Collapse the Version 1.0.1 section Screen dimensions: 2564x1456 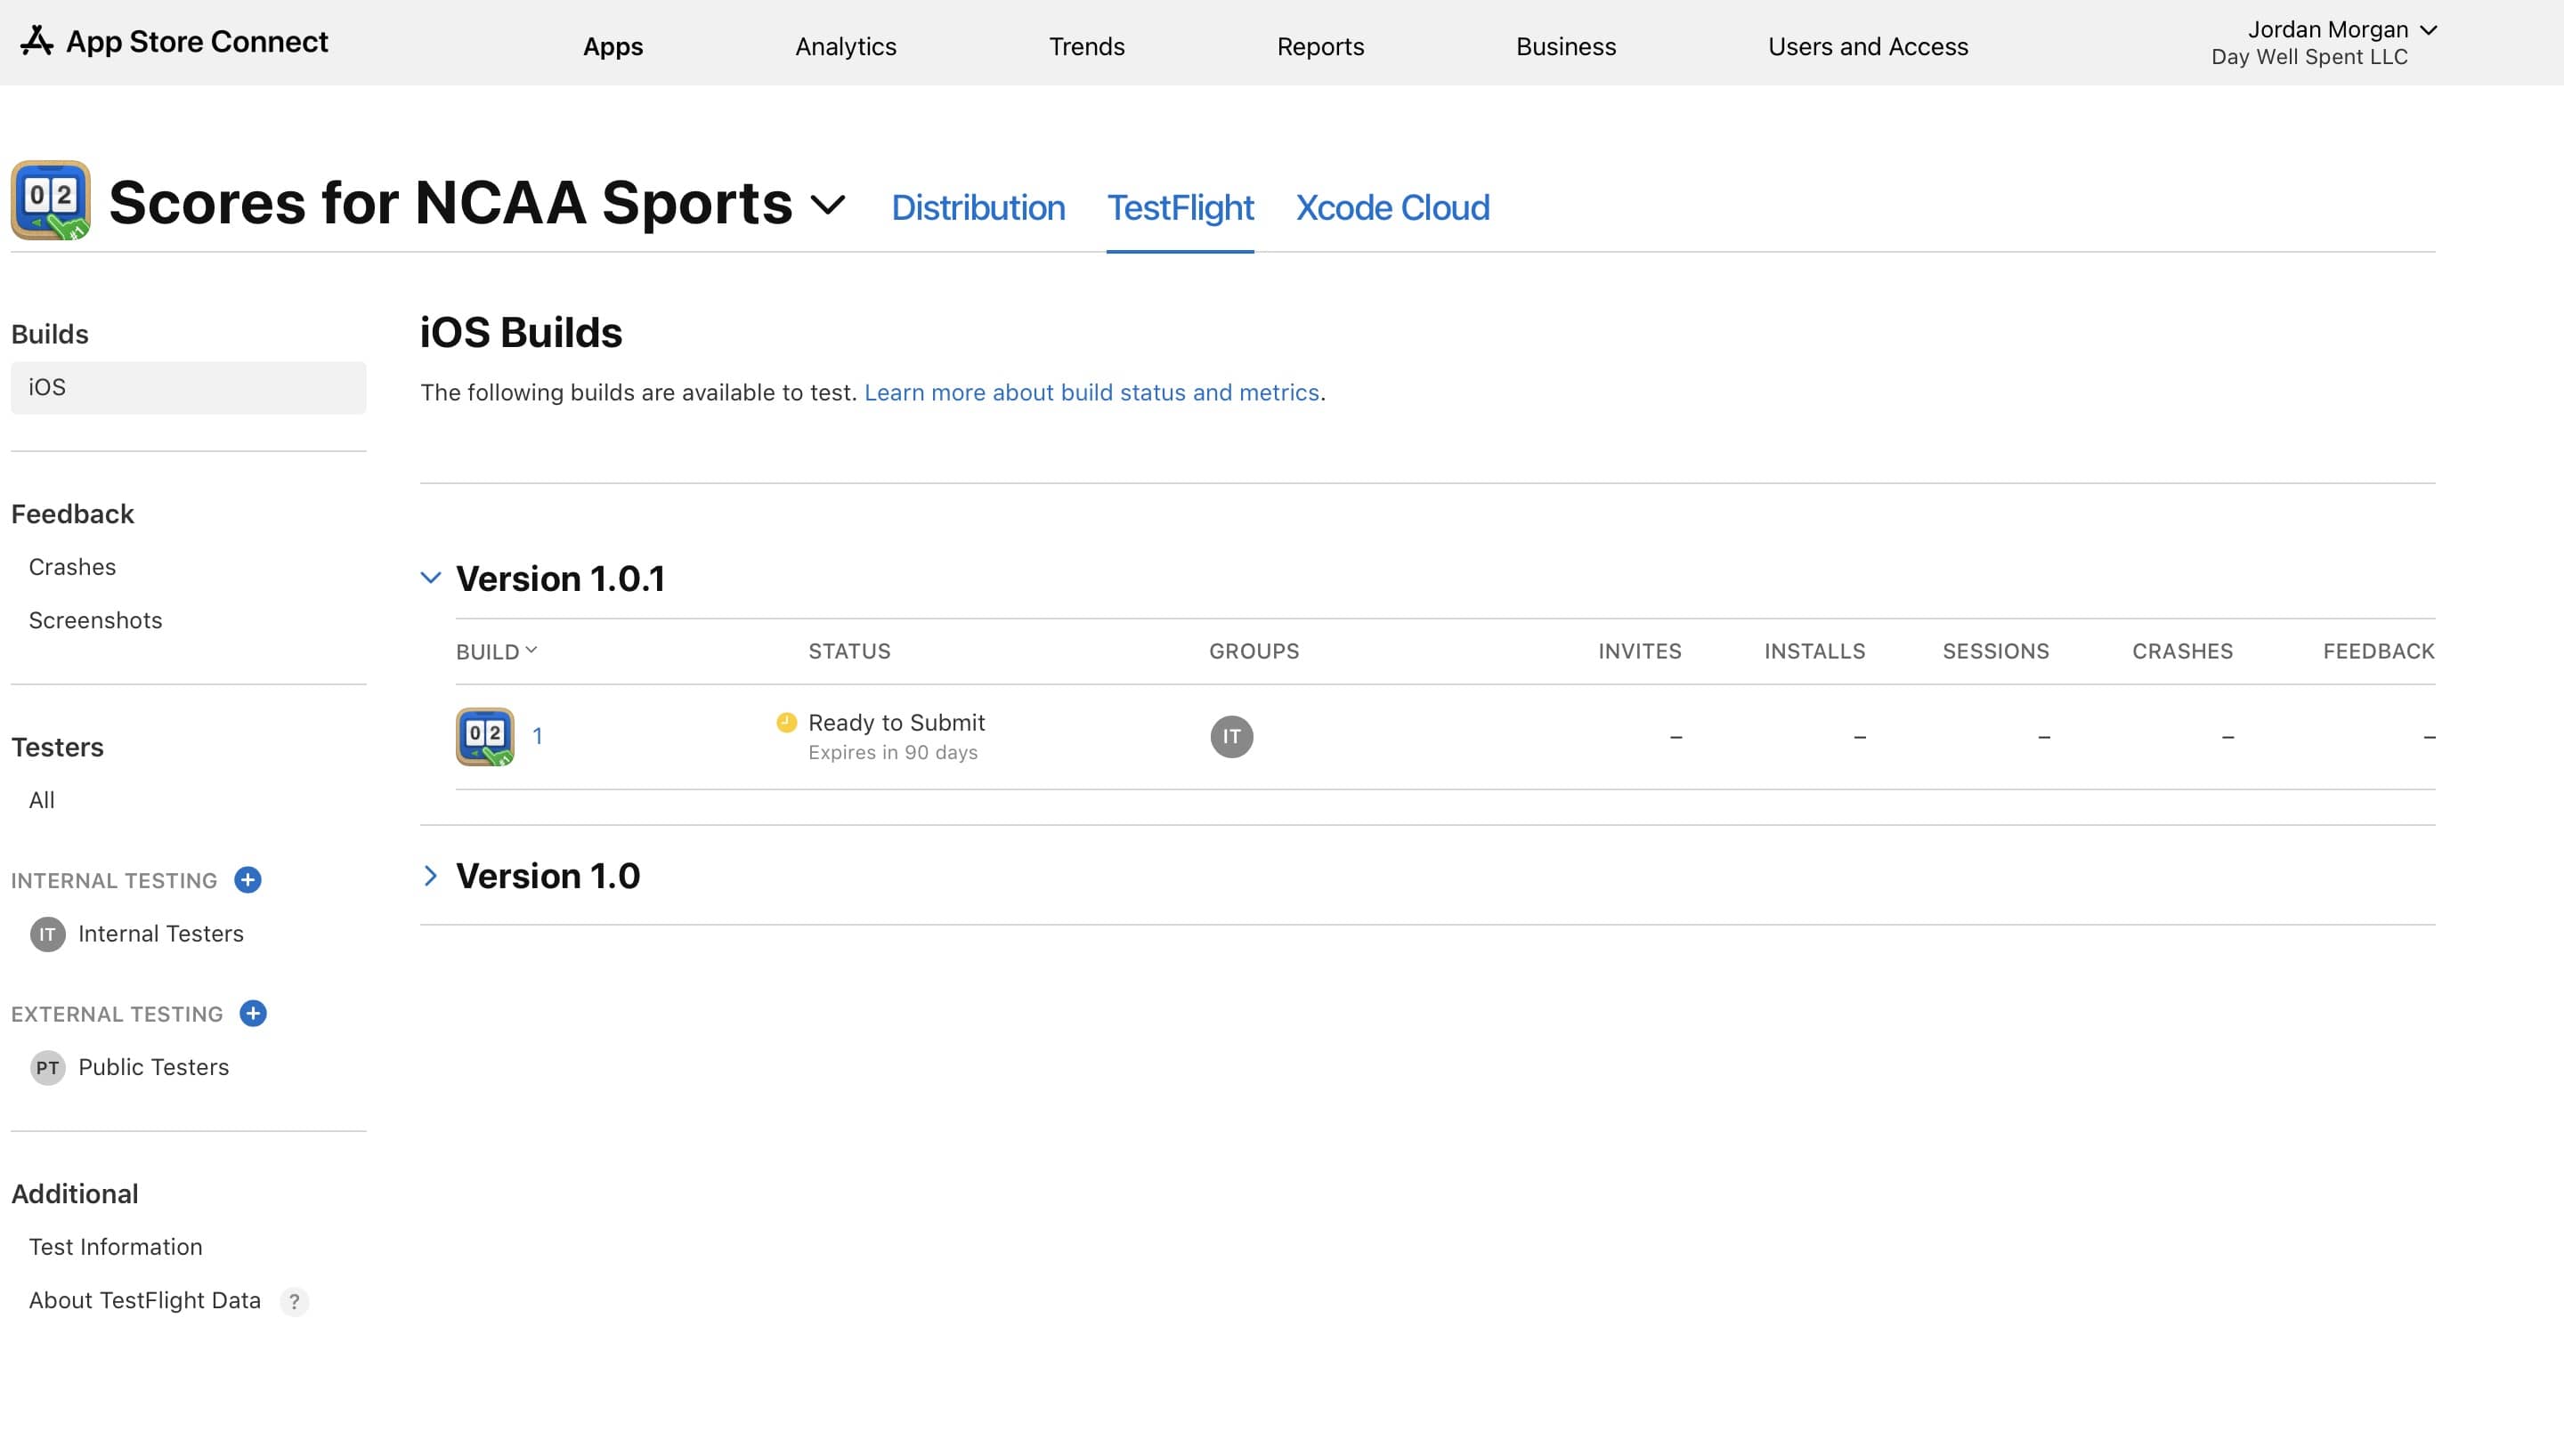(x=431, y=578)
